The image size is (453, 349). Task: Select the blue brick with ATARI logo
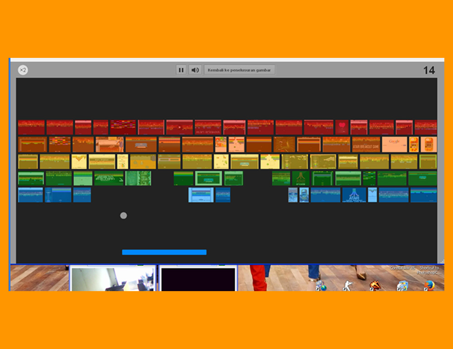pos(354,195)
